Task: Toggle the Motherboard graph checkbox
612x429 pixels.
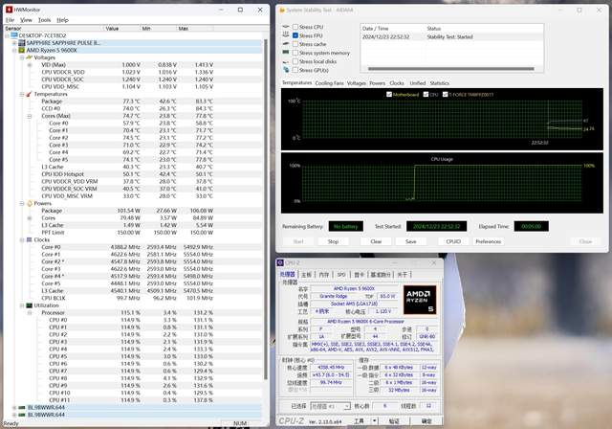Action: [x=389, y=93]
